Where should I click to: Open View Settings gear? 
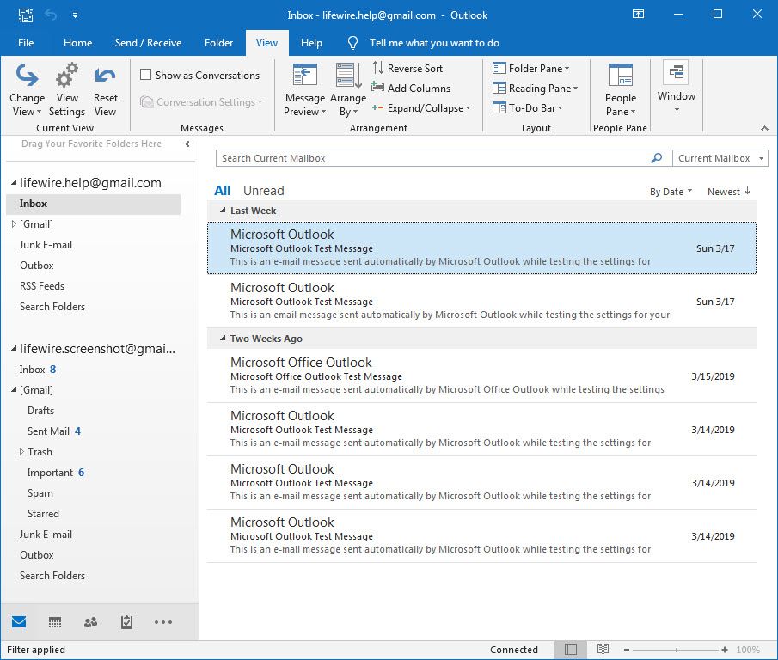tap(67, 89)
